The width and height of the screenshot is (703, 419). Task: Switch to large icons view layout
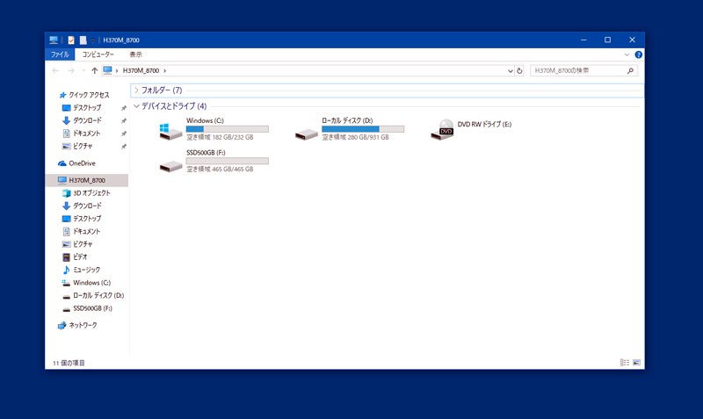pos(636,363)
